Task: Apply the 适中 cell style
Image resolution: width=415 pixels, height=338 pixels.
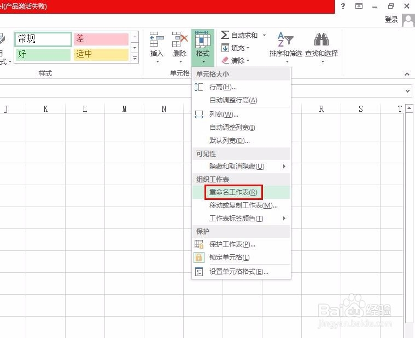Action: pos(101,54)
